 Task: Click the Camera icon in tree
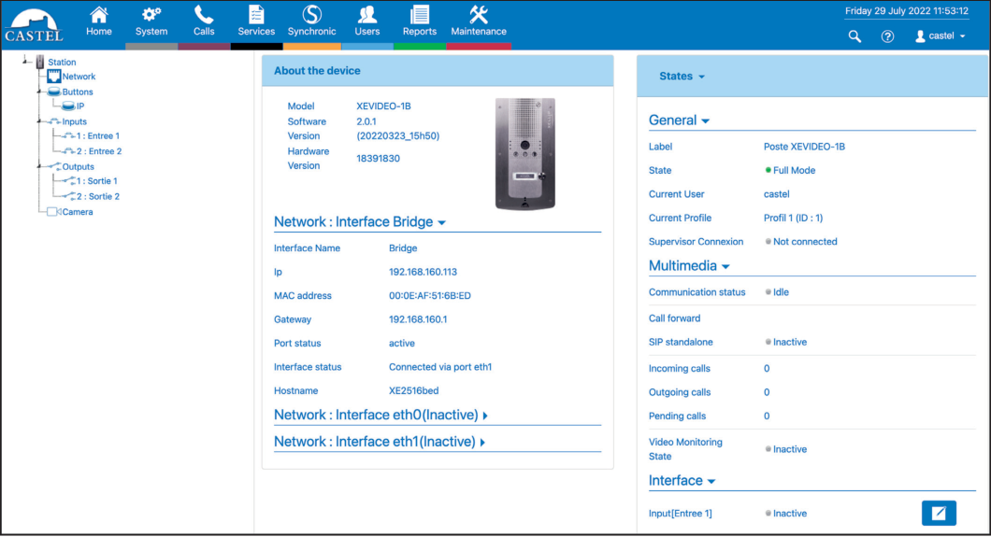(54, 212)
